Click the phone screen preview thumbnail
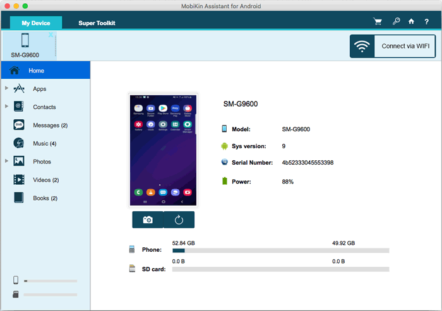The height and width of the screenshot is (311, 442). (x=163, y=151)
